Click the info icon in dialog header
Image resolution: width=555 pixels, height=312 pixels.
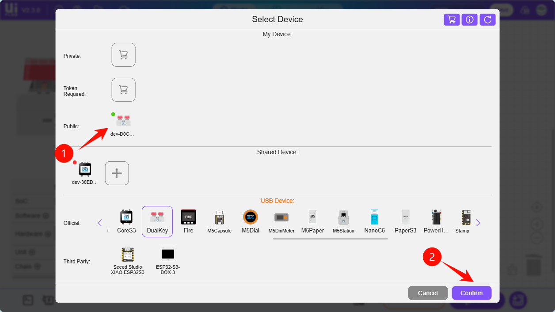[469, 19]
